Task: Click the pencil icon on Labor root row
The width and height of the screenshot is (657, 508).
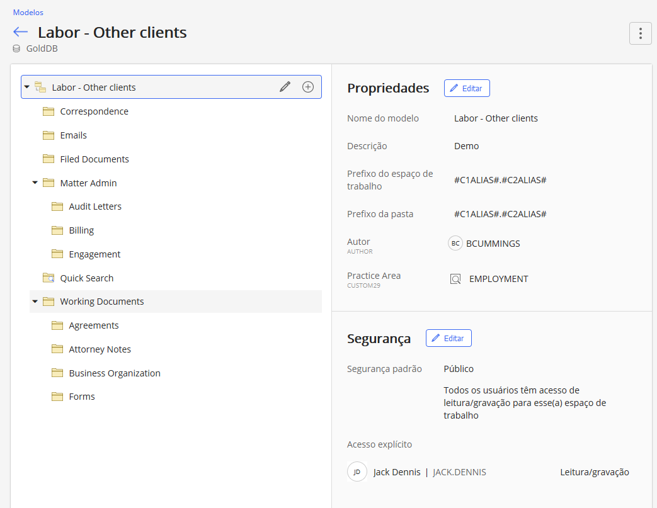Action: (x=285, y=87)
